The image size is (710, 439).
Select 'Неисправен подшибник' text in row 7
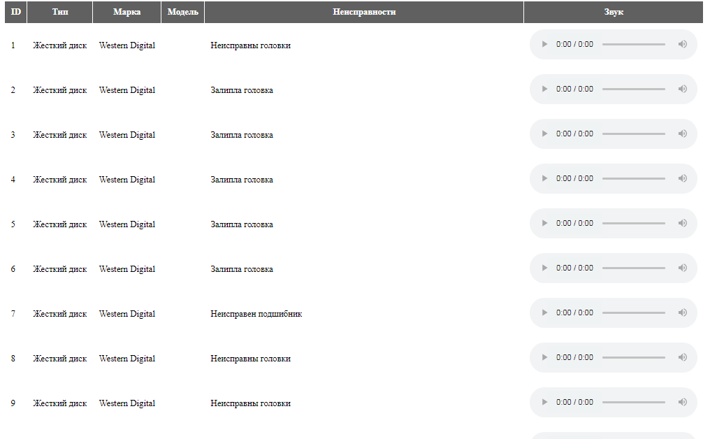(x=256, y=314)
